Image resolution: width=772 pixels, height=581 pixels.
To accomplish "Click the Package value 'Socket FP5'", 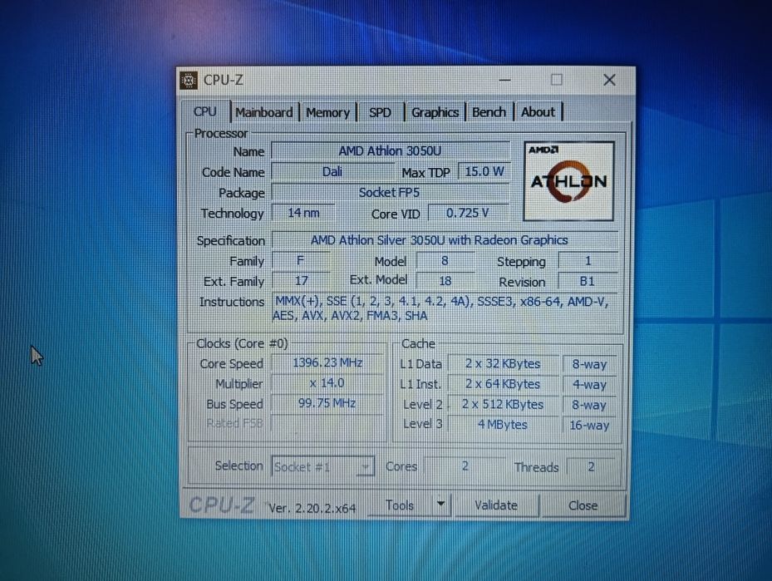I will coord(390,193).
